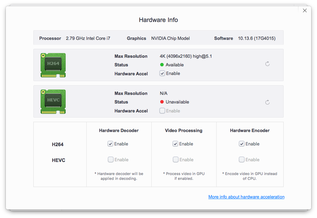317x218 pixels.
Task: Click the HEVC row label in table
Action: tap(58, 160)
